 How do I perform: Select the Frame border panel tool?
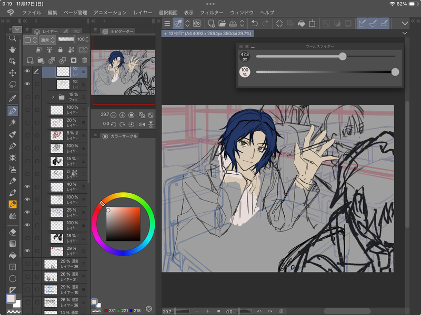pos(12,267)
